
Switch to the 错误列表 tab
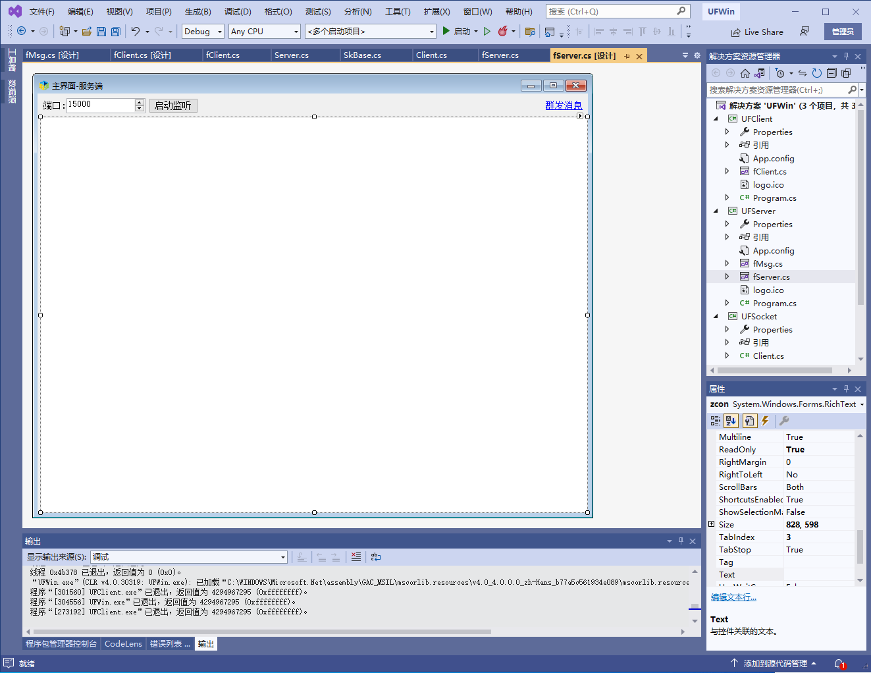coord(170,644)
